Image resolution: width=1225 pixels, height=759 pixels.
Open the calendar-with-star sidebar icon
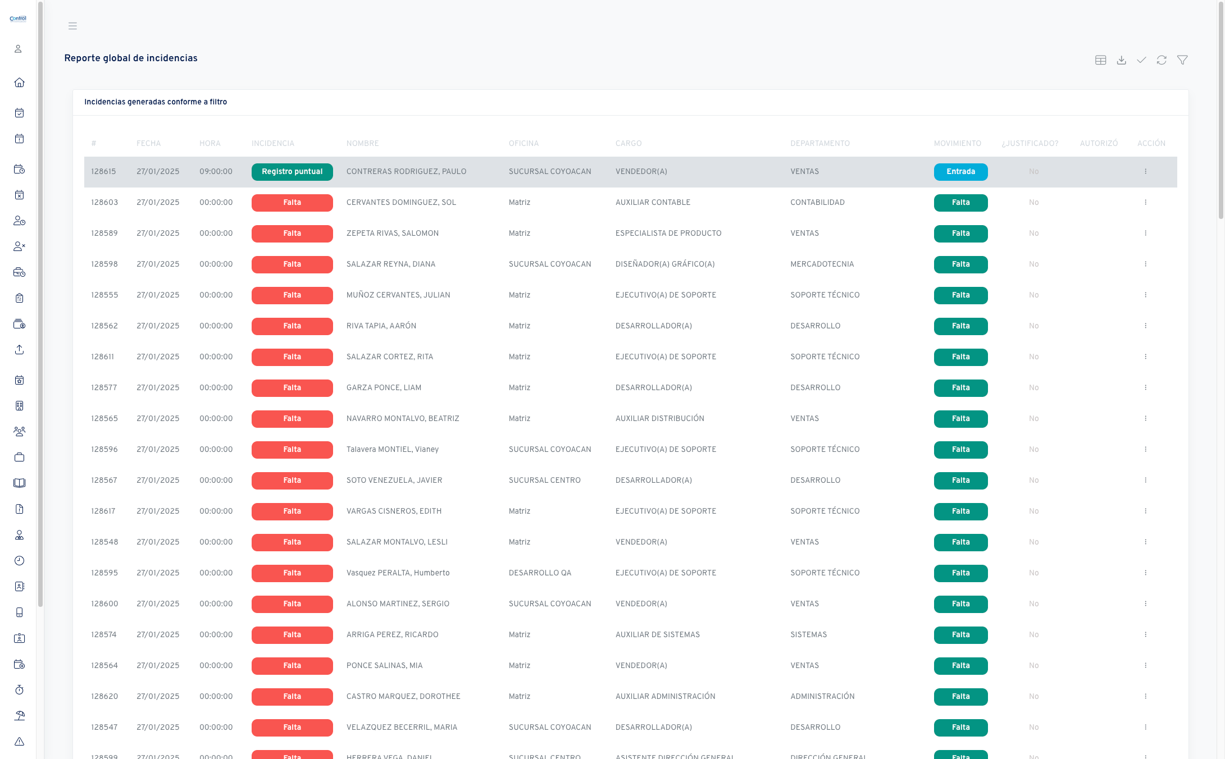point(19,380)
